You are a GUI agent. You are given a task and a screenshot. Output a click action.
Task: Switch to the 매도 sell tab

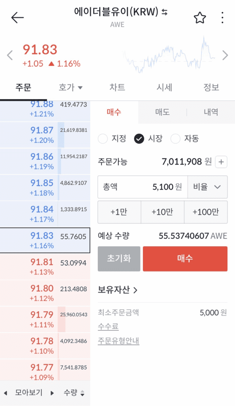tap(162, 112)
